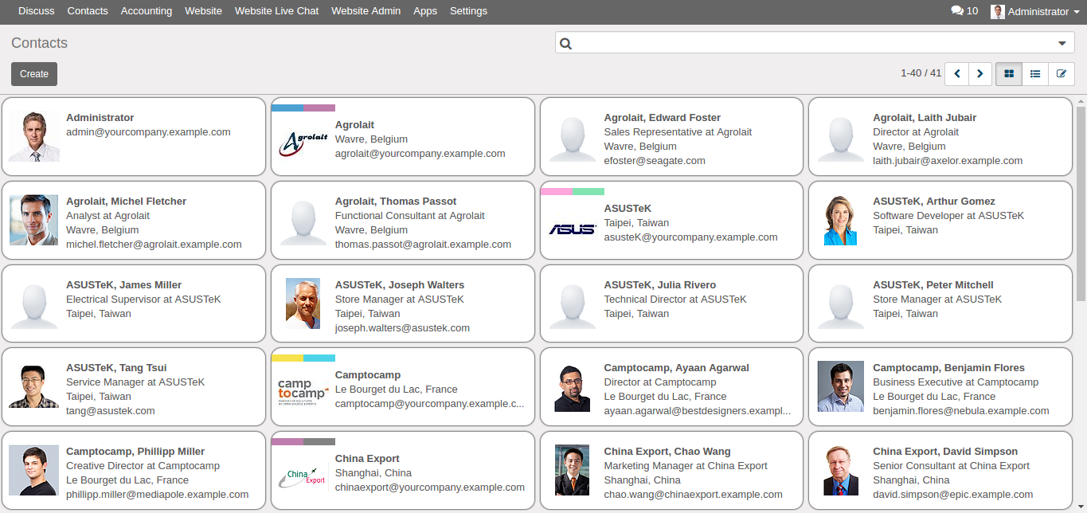
Task: Open the ASUSTeK, Tang Tsui contact card
Action: pos(133,386)
